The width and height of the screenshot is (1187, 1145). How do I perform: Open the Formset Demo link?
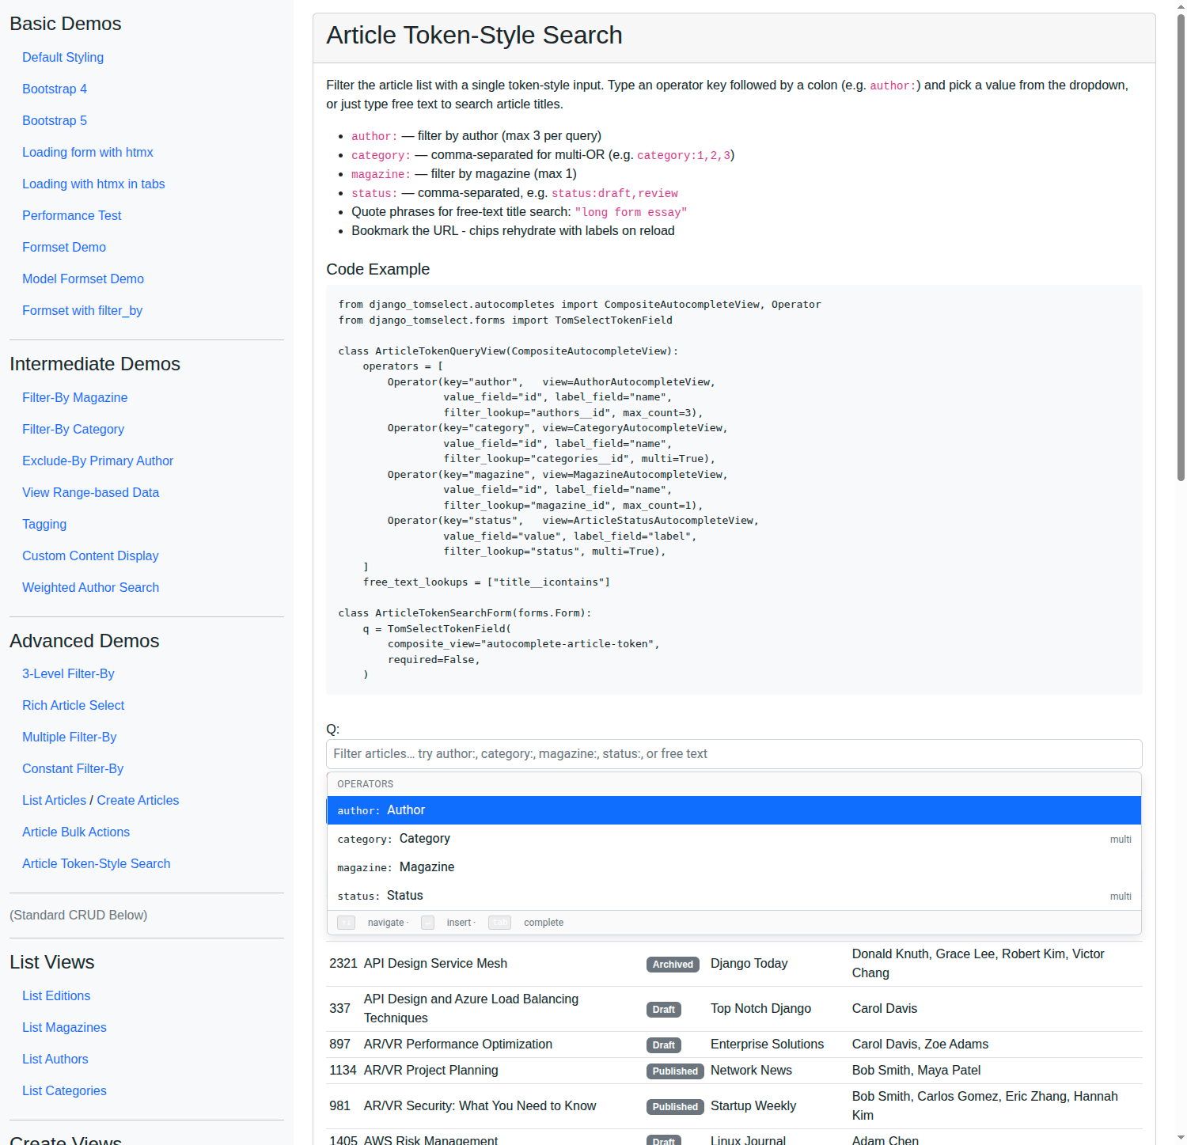64,247
